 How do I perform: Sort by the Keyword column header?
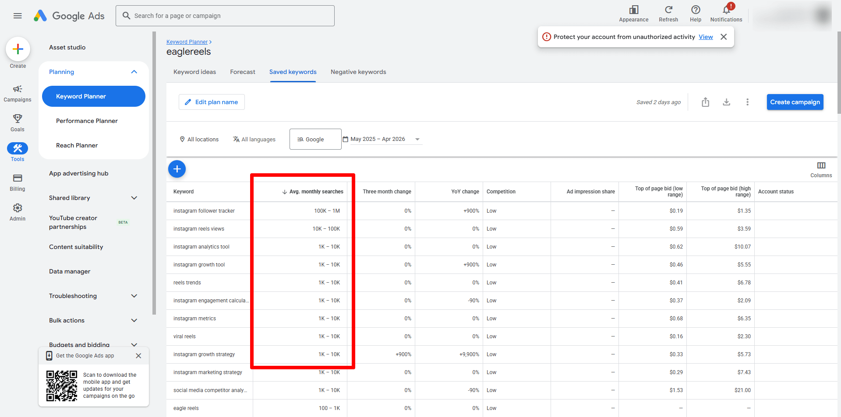pyautogui.click(x=184, y=192)
